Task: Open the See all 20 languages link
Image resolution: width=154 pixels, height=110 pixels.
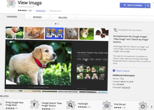Action: (126, 87)
